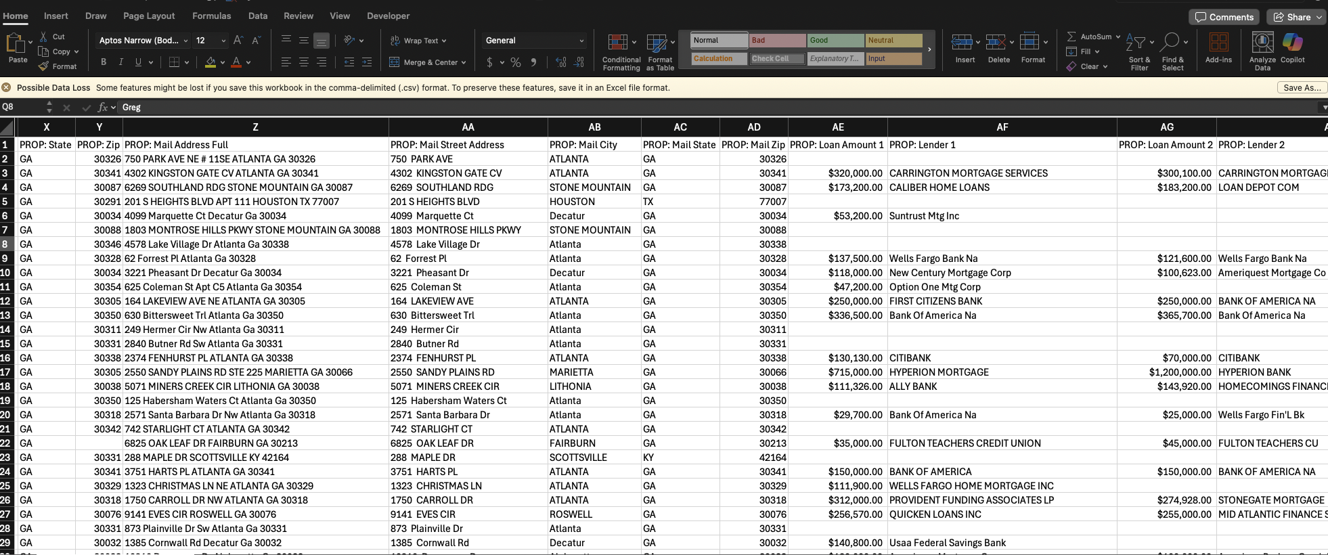Viewport: 1328px width, 555px height.
Task: Increase the cell indent
Action: pos(367,62)
